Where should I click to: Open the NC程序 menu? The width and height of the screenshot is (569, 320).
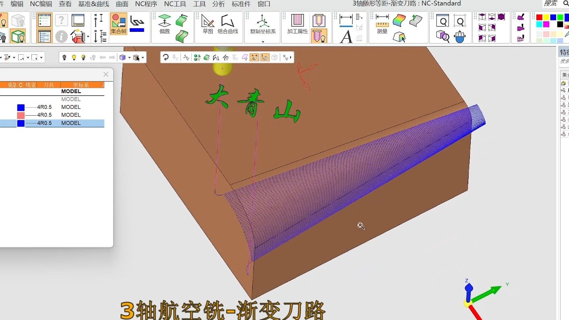pyautogui.click(x=146, y=4)
